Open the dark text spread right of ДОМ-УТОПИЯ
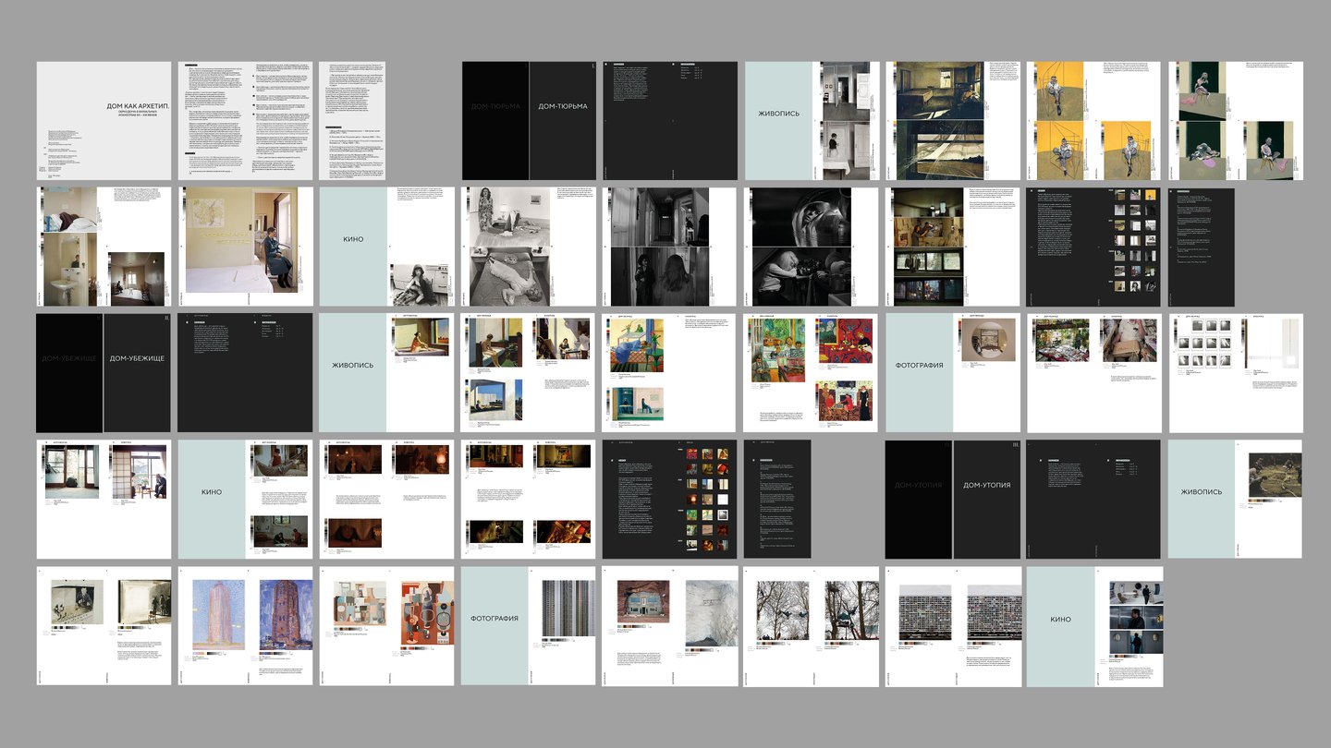1331x748 pixels. 1093,499
